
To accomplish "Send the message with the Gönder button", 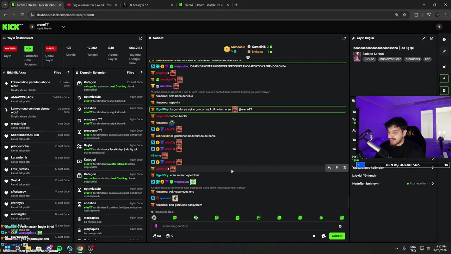I will (x=337, y=236).
